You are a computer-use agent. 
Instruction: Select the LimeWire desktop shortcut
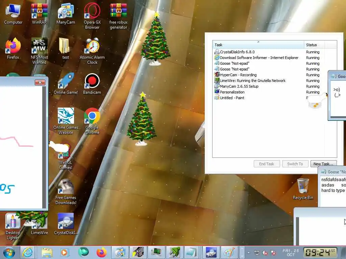(39, 224)
